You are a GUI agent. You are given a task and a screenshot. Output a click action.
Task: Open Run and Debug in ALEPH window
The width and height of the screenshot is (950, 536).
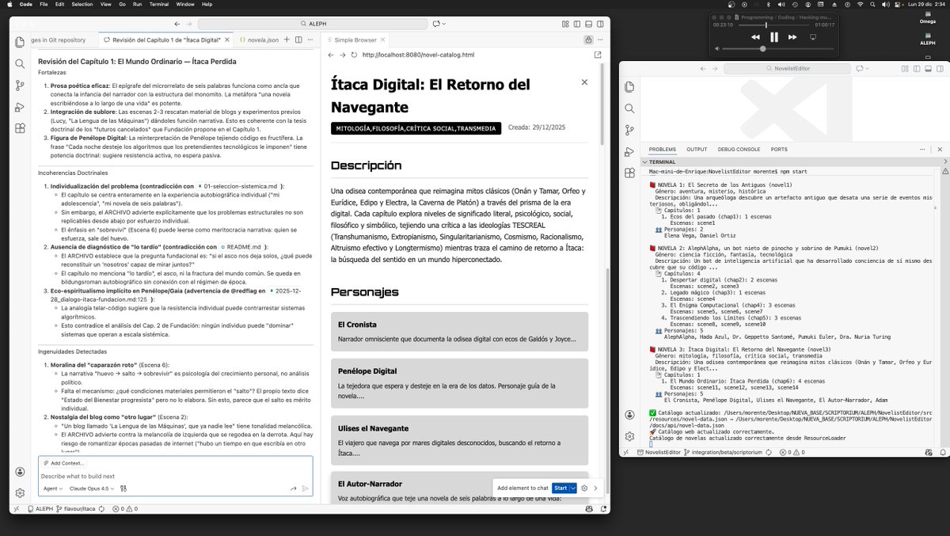[x=20, y=108]
